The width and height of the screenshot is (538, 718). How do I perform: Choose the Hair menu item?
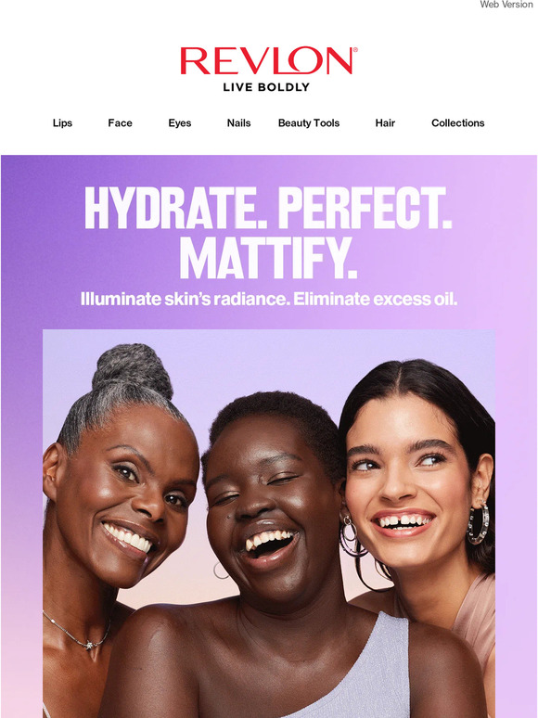385,122
